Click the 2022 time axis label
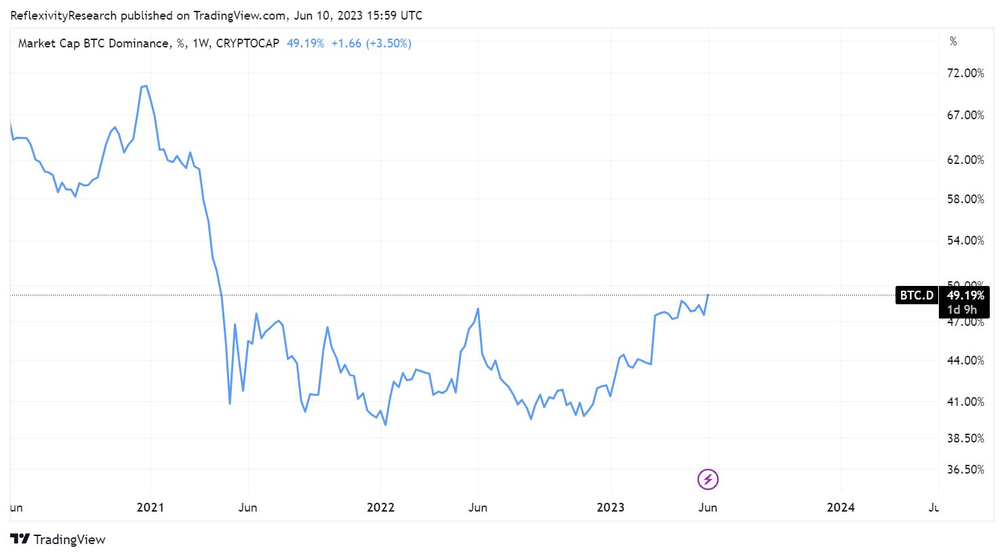The width and height of the screenshot is (1004, 557). [x=380, y=508]
